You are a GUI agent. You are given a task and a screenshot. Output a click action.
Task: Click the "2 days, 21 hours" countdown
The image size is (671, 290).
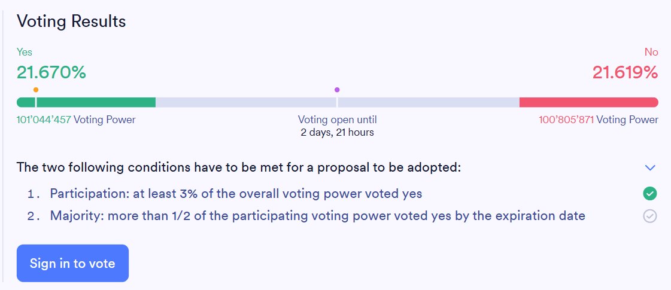337,132
